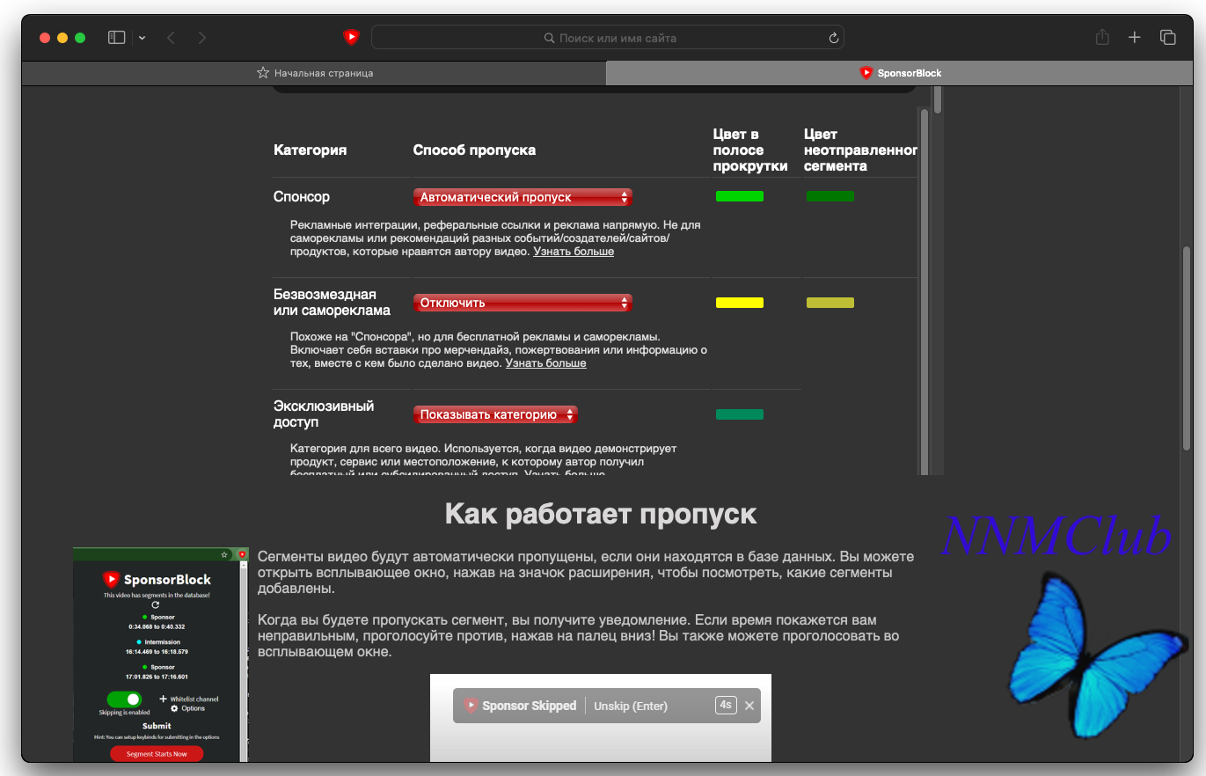The height and width of the screenshot is (776, 1206).
Task: Go forward with the toolbar arrow
Action: (x=202, y=38)
